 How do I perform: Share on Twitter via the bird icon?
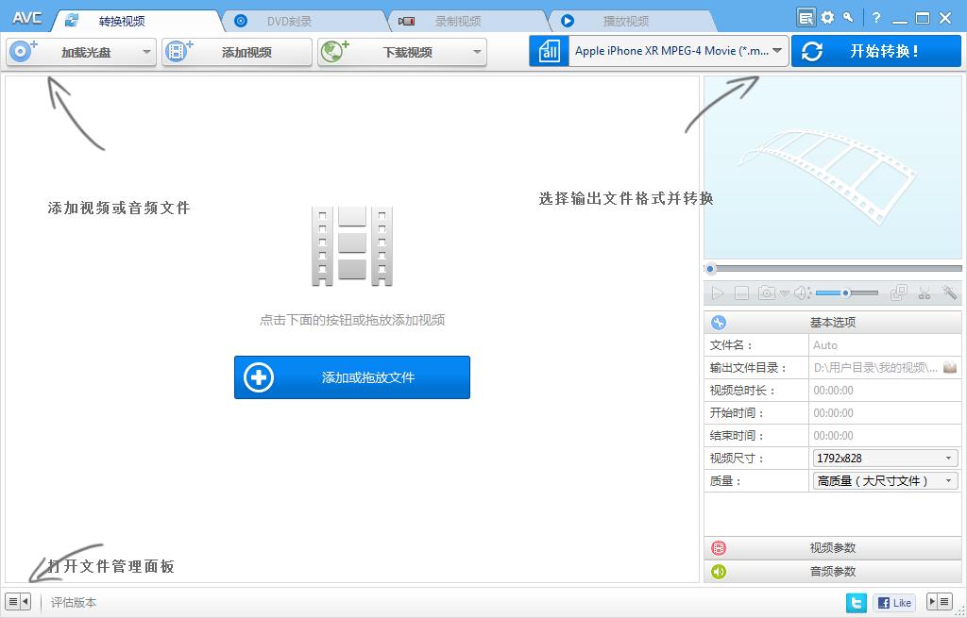pyautogui.click(x=857, y=602)
